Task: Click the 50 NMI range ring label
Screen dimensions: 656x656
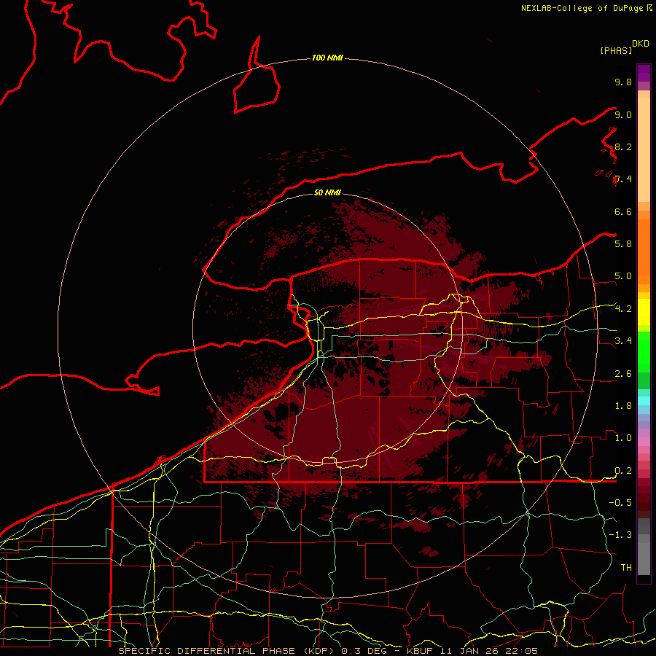Action: pyautogui.click(x=327, y=192)
